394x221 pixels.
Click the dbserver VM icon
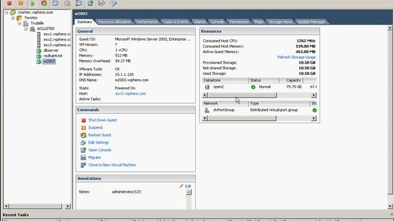point(39,50)
